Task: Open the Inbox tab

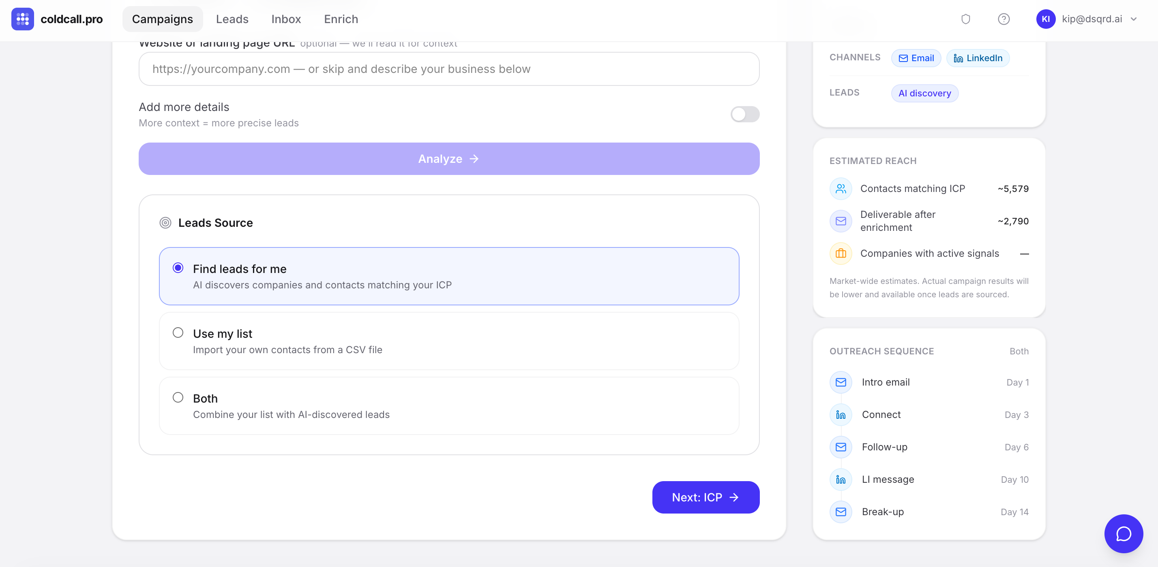Action: pos(286,19)
